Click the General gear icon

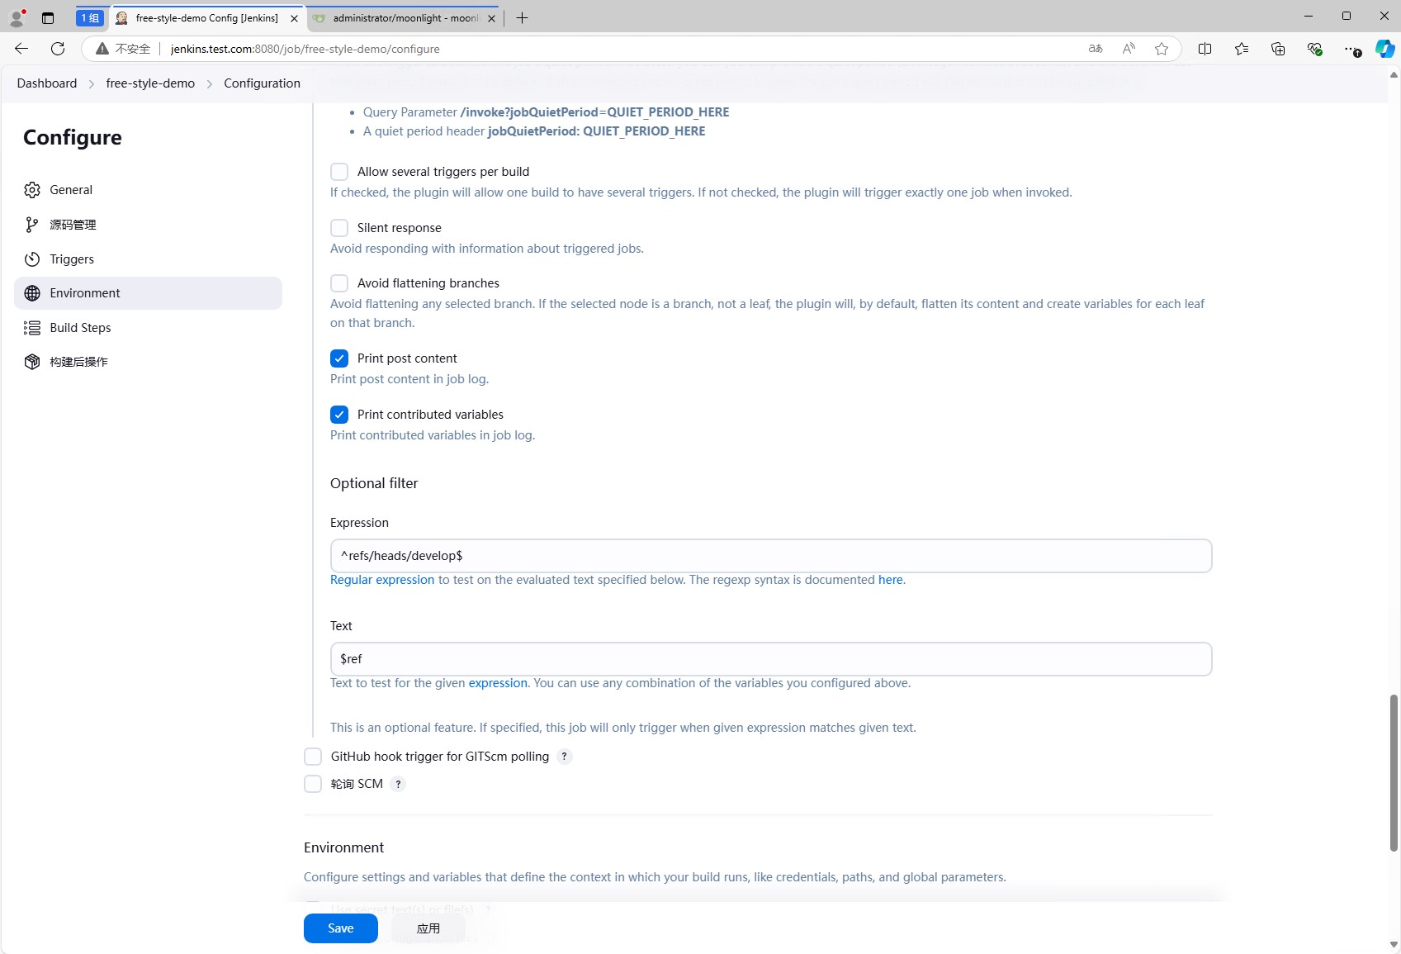point(32,190)
